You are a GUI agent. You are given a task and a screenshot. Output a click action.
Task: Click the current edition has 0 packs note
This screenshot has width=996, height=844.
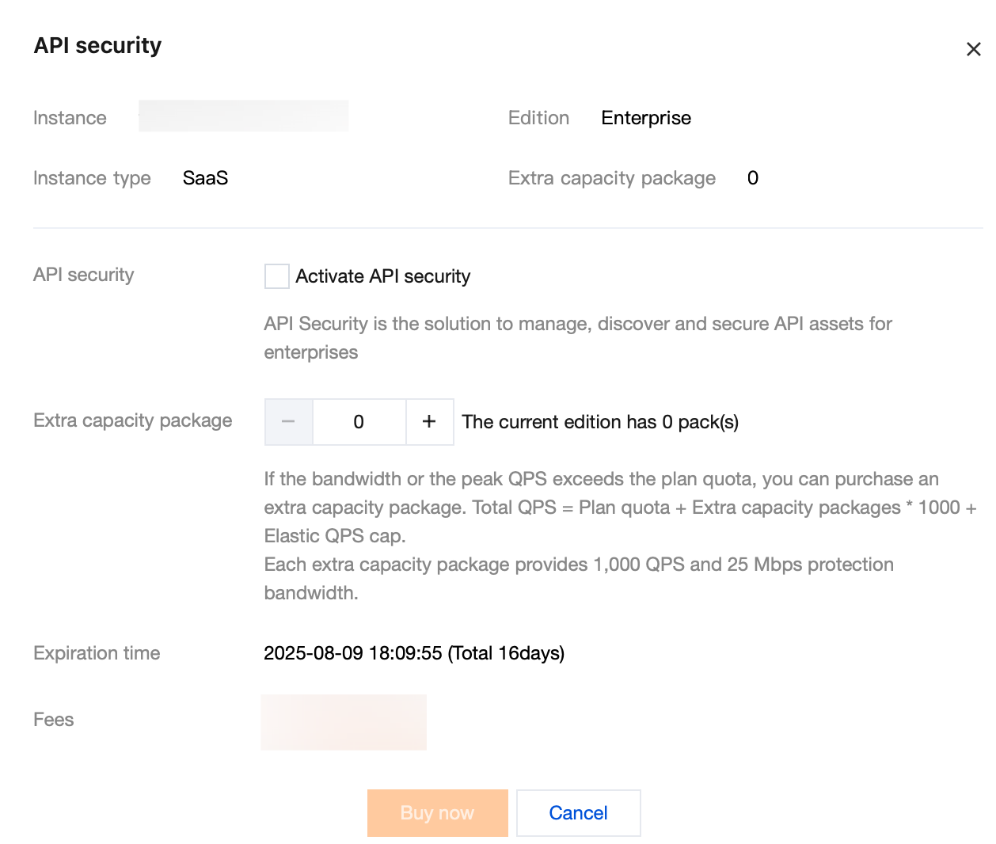pos(599,422)
